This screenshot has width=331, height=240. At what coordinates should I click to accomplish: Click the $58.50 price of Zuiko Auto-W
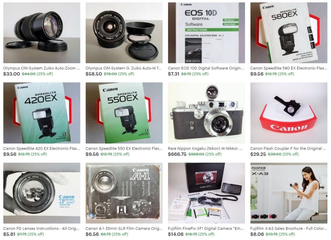click(x=94, y=74)
